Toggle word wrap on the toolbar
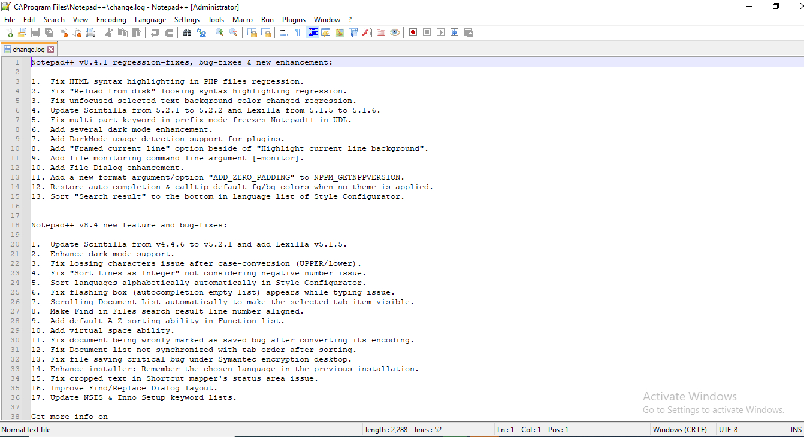The image size is (804, 437). point(283,32)
